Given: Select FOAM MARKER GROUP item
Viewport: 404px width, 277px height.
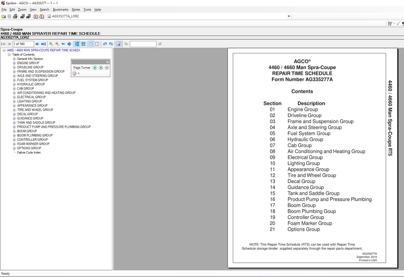Looking at the screenshot, I should coord(33,144).
